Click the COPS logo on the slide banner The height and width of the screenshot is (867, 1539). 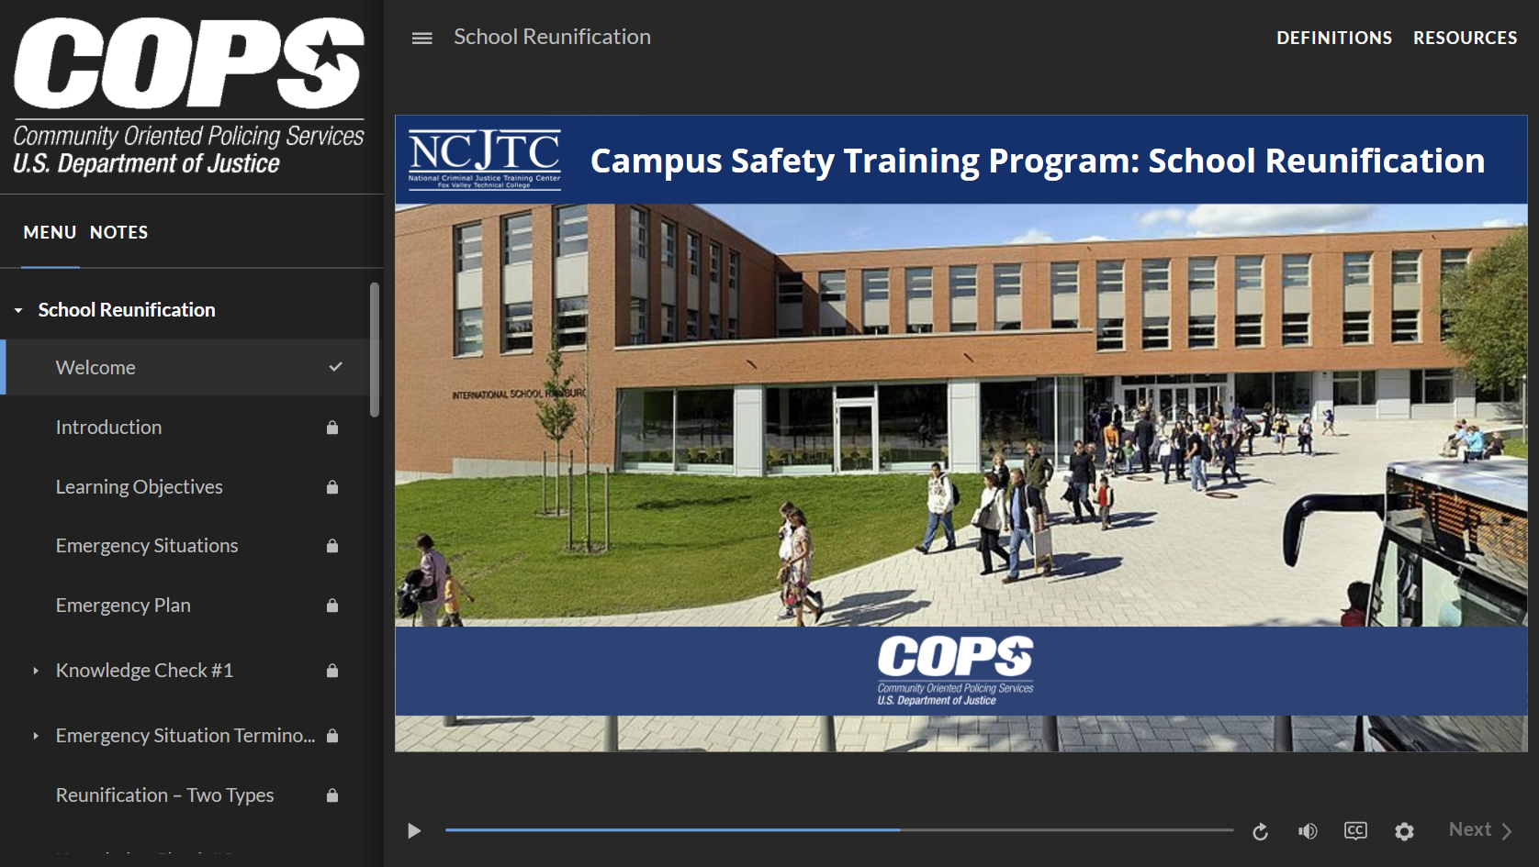(x=955, y=671)
